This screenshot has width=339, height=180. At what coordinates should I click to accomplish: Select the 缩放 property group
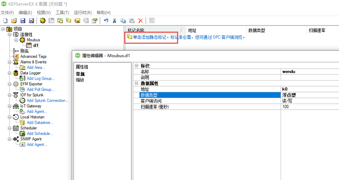point(80,80)
